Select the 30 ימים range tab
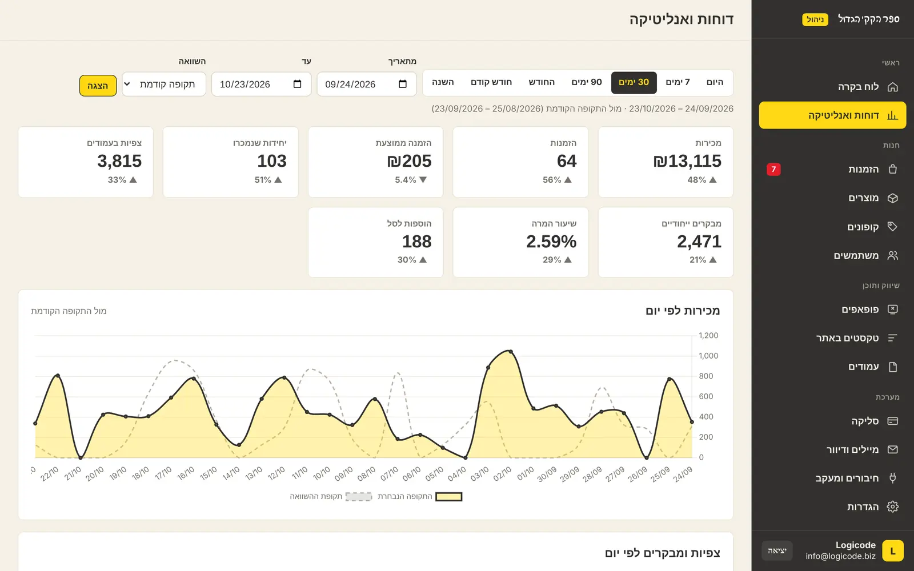The image size is (914, 571). (634, 82)
